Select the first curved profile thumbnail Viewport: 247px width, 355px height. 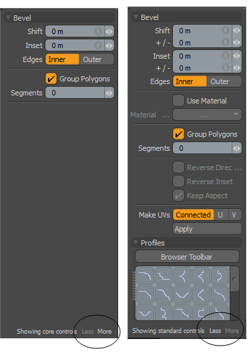[x=145, y=276]
